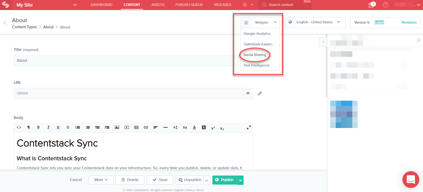
Task: Delete this entry
Action: click(x=130, y=180)
